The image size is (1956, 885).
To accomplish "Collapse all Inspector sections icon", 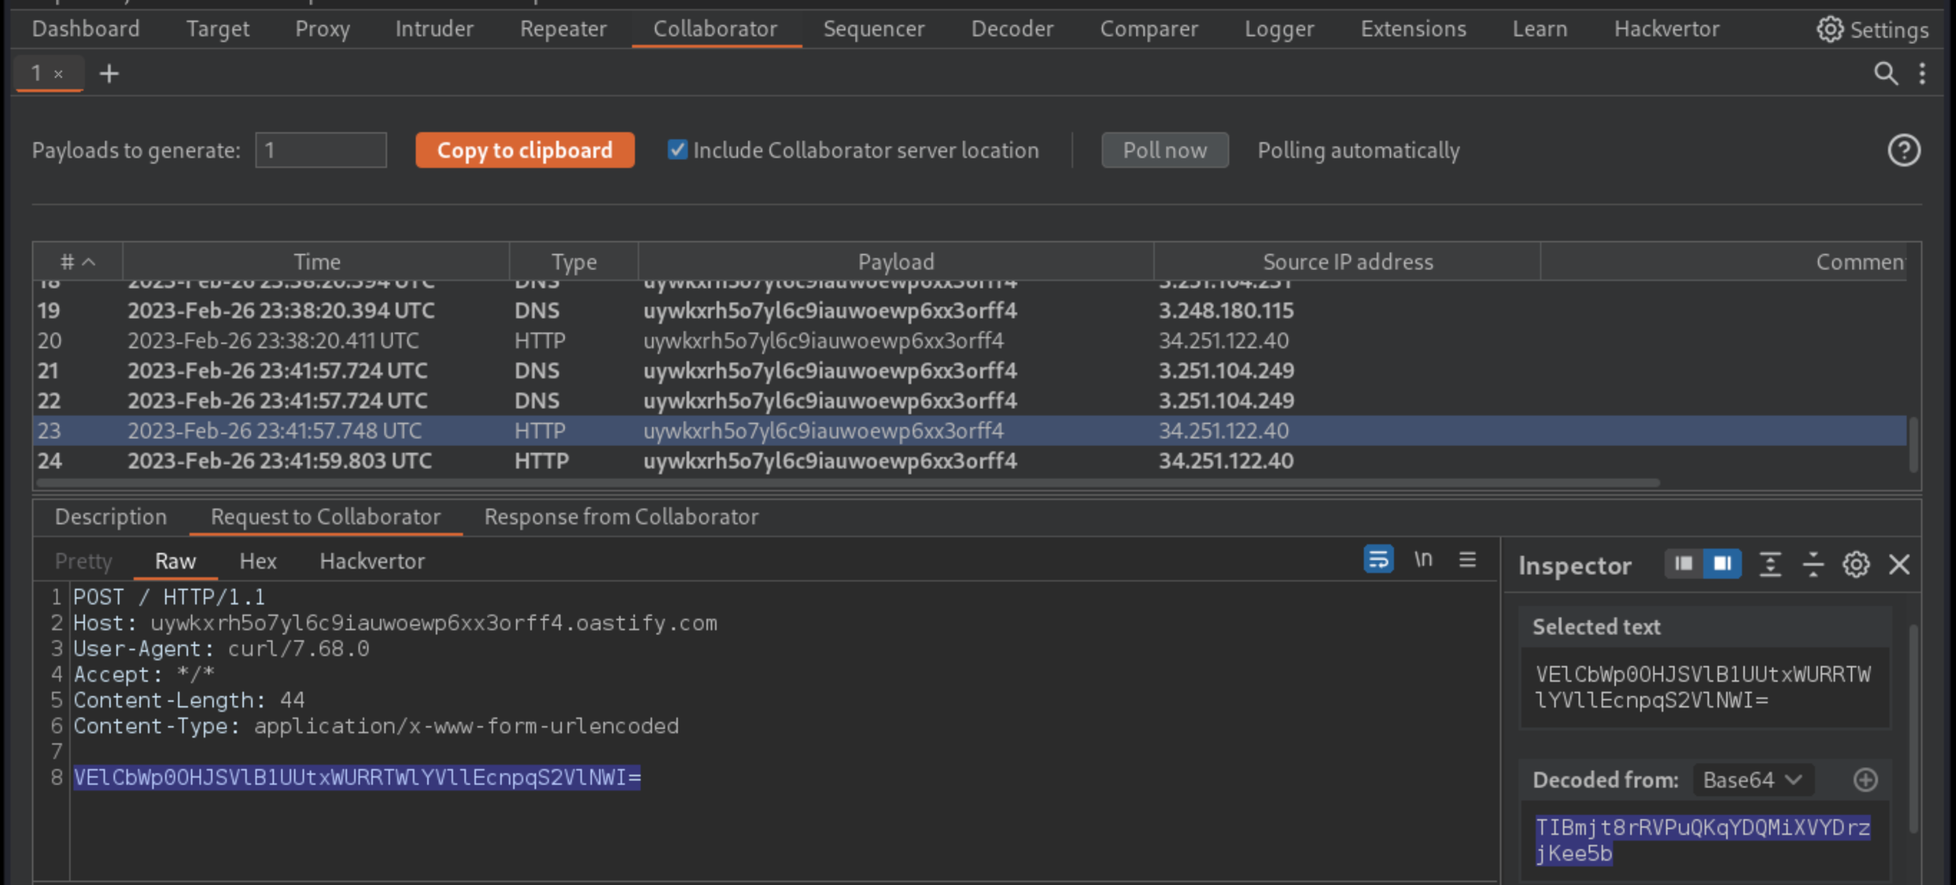I will (x=1813, y=564).
